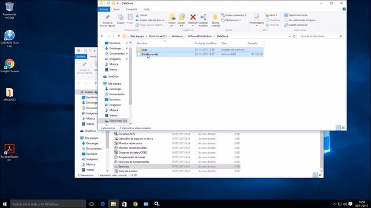
Task: Go up one folder level arrow
Action: pos(119,36)
